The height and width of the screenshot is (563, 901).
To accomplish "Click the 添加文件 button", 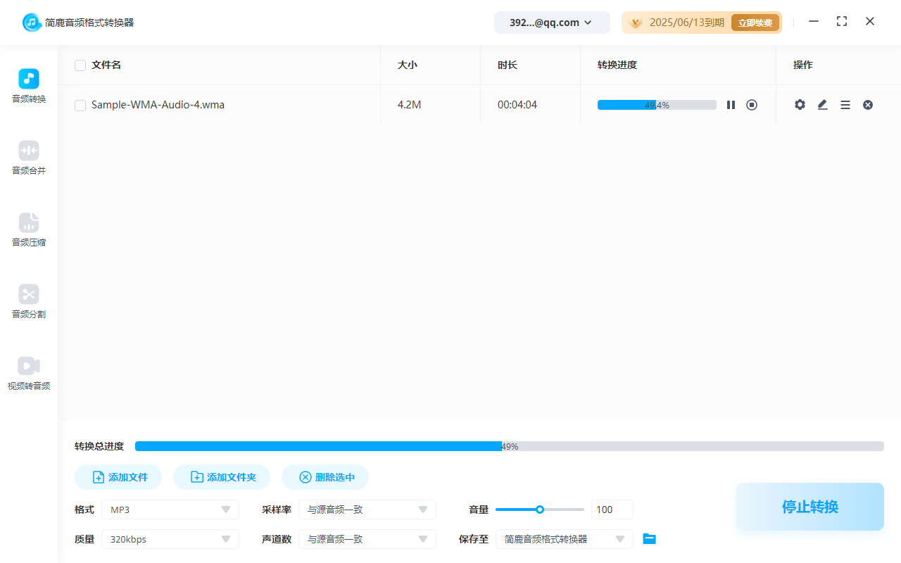I will coord(118,476).
